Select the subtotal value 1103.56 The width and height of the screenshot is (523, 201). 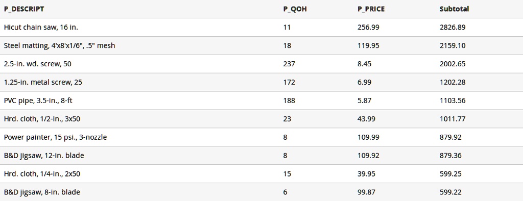click(453, 100)
